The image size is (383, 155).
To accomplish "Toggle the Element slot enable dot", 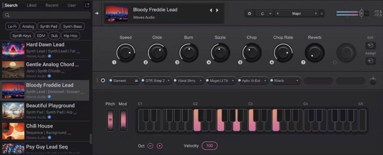I will tap(111, 81).
